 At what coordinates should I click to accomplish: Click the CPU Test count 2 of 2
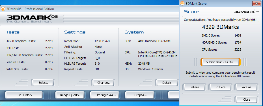coord(49,48)
